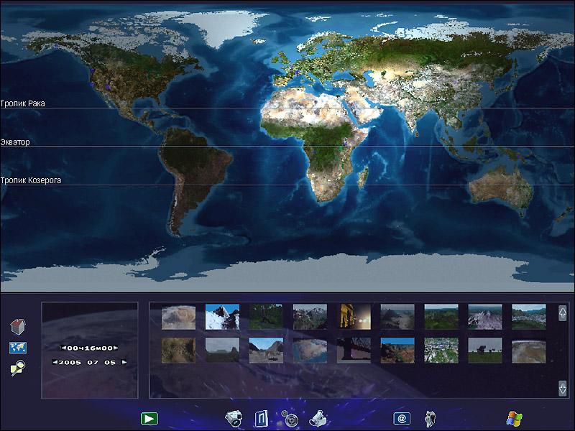This screenshot has width=575, height=431.
Task: Open the blue @ icon in toolbar
Action: (402, 417)
